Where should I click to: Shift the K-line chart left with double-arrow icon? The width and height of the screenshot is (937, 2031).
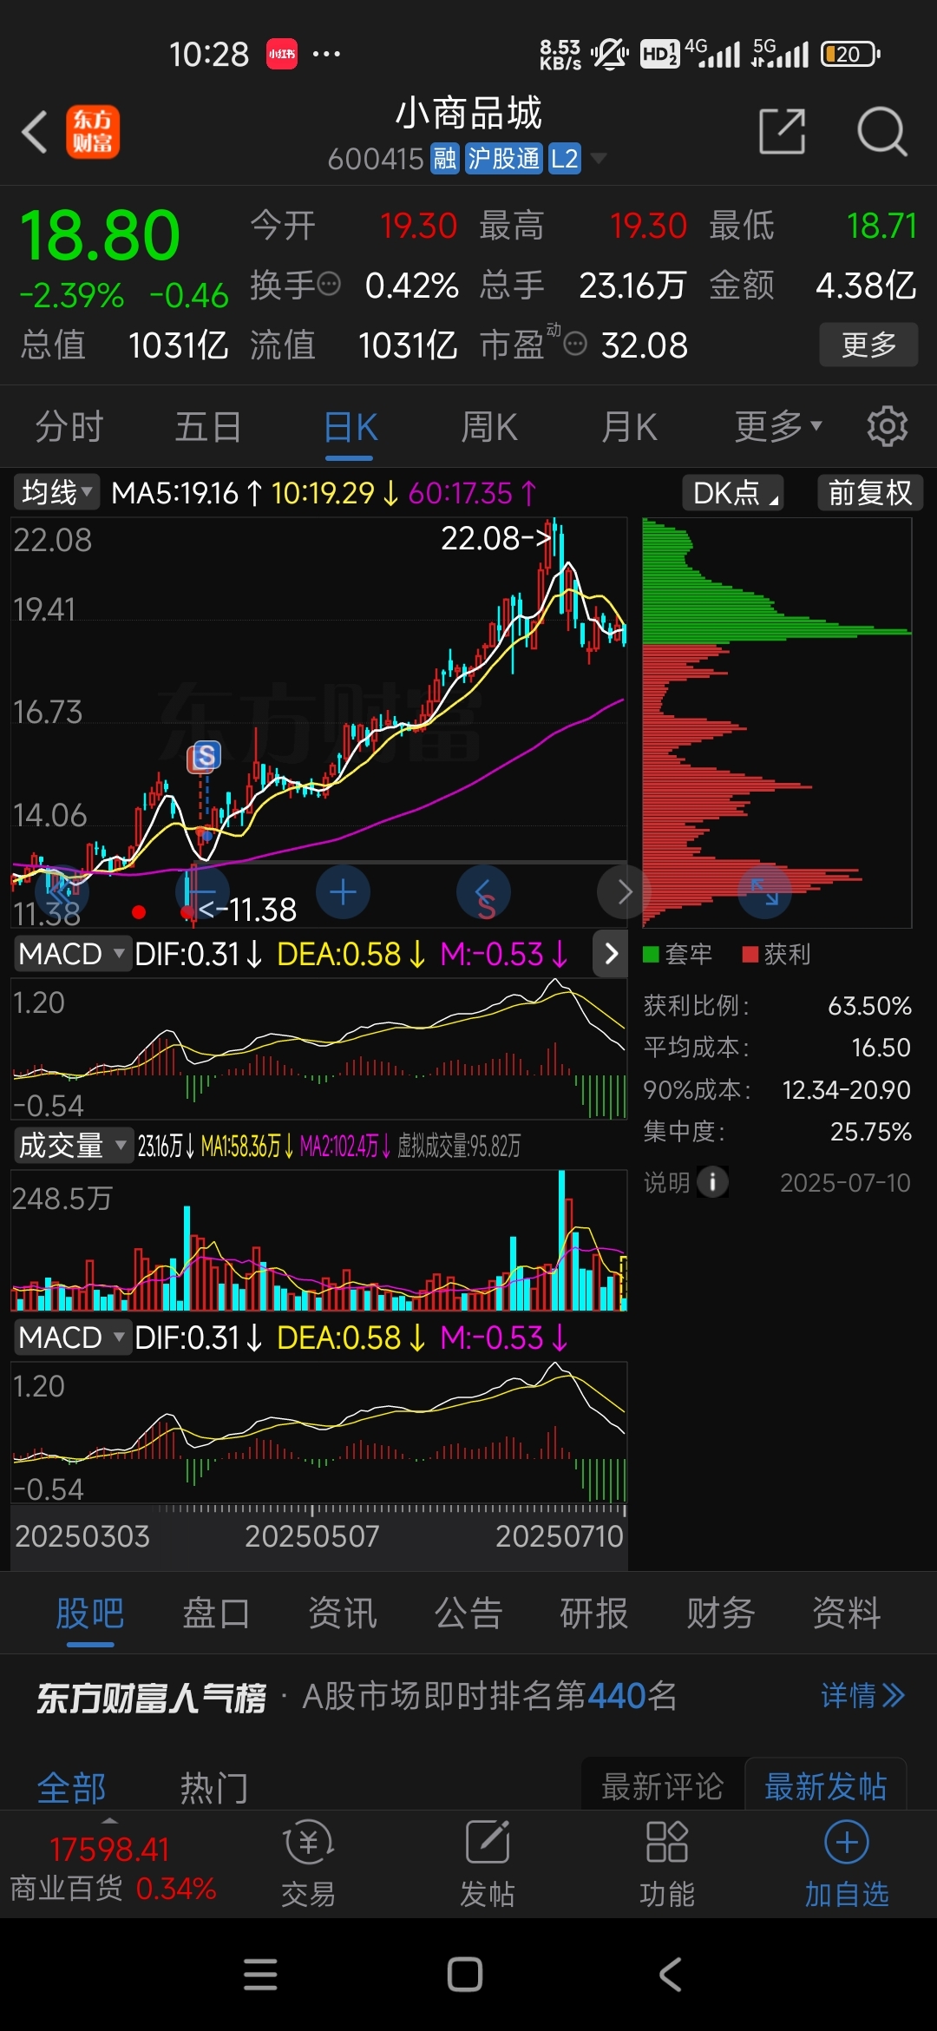[x=61, y=891]
